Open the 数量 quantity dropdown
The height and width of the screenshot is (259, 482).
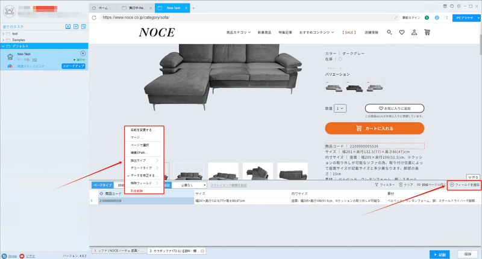tap(340, 108)
